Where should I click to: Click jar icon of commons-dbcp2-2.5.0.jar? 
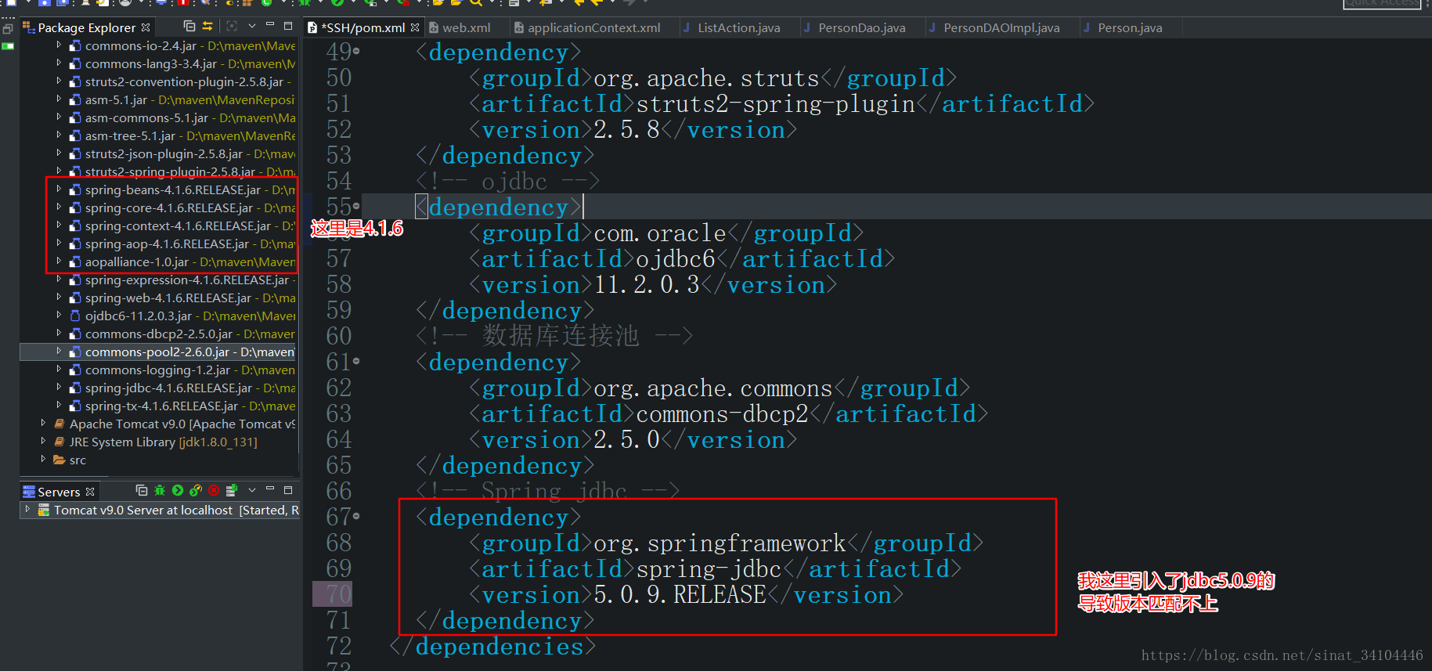pos(75,334)
